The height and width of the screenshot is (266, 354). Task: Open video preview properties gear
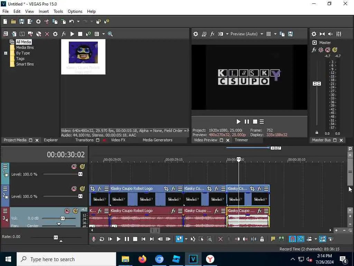click(x=196, y=34)
